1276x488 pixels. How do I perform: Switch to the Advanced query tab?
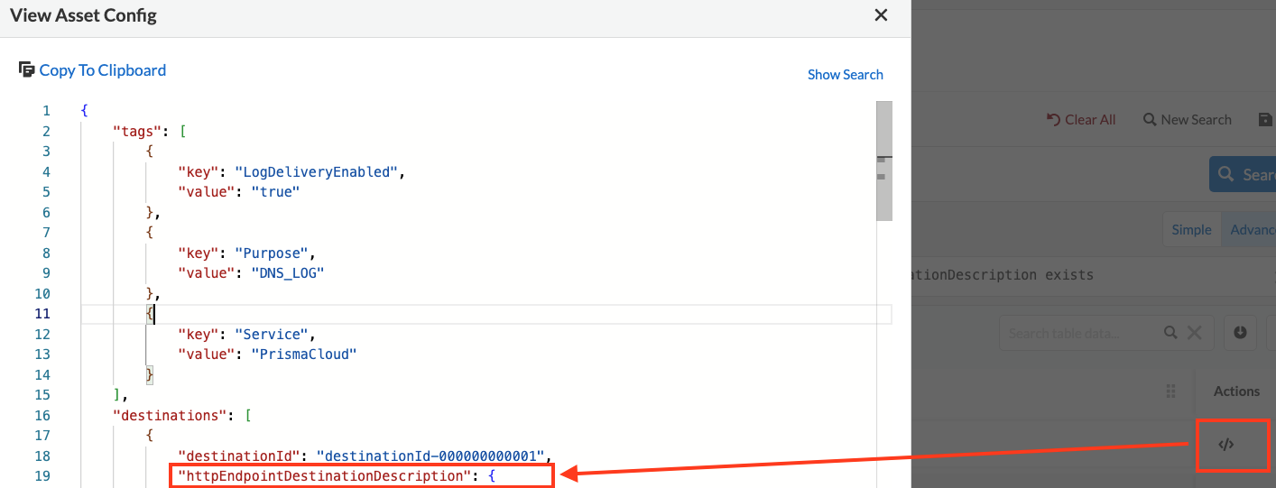pos(1248,230)
